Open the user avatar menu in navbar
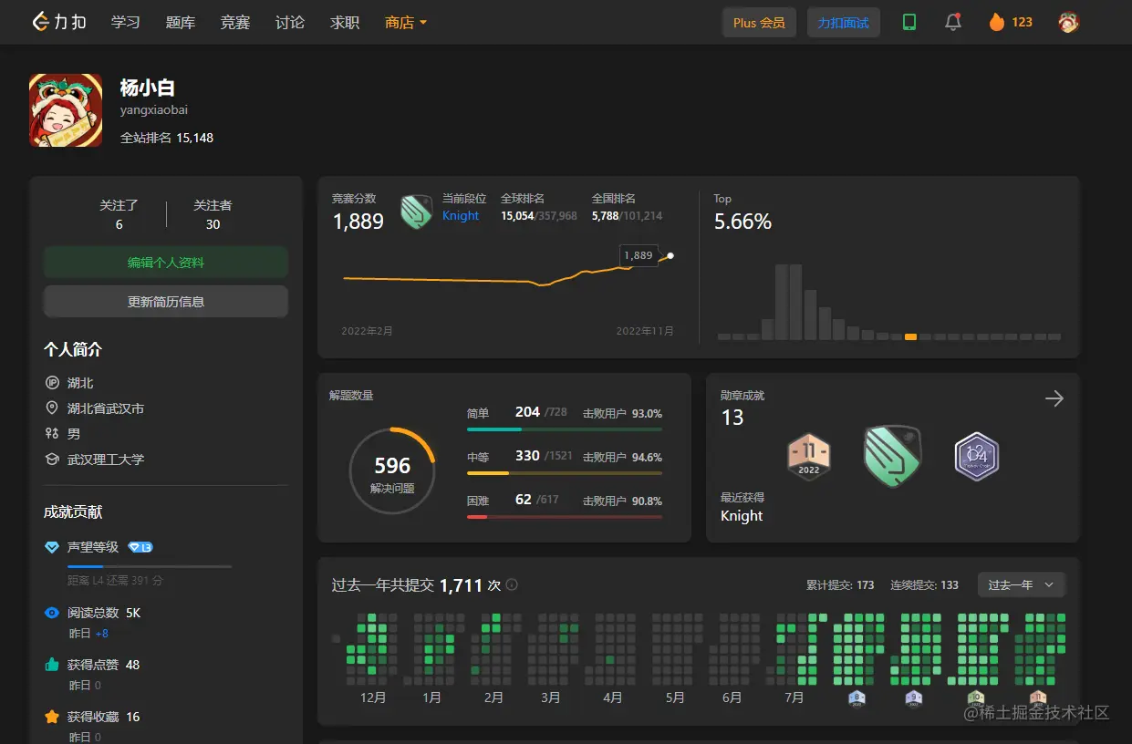Screen dimensions: 1132x744 1069,22
